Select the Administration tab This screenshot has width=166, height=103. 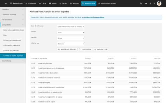click(x=89, y=4)
